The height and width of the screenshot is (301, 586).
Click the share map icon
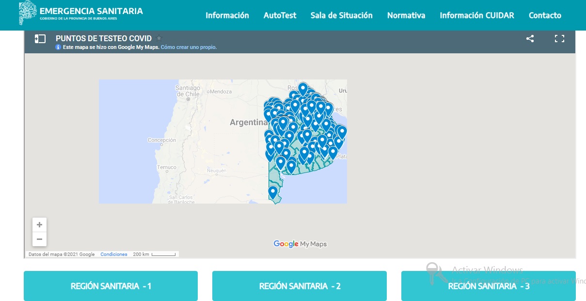tap(530, 39)
